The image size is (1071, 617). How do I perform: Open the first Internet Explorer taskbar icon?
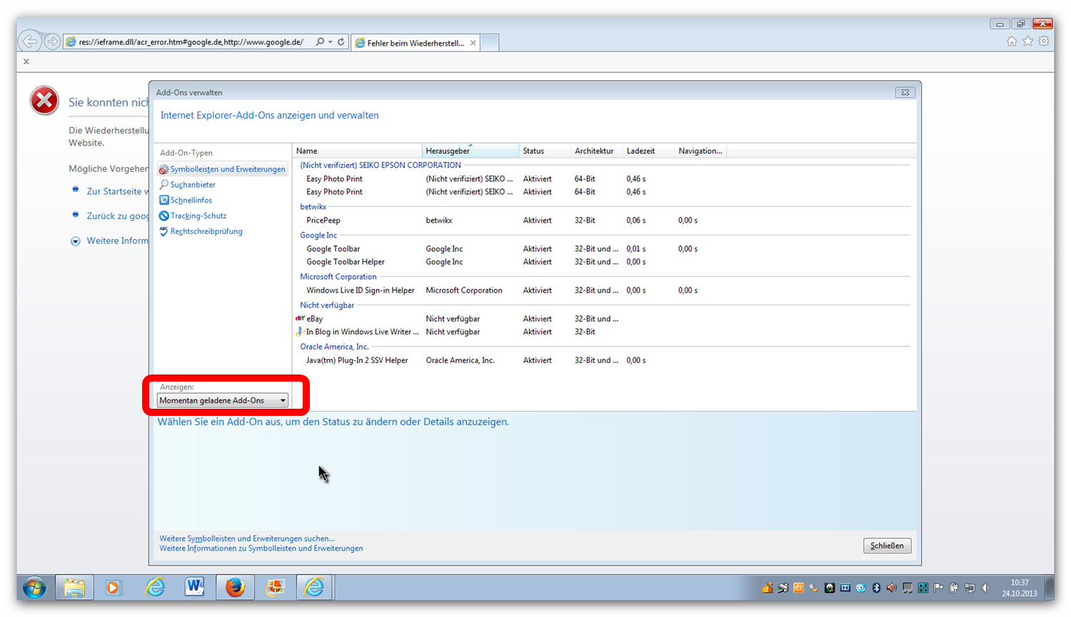(x=155, y=588)
